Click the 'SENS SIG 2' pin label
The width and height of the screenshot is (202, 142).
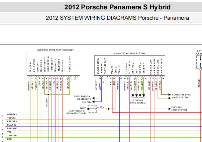click(62, 66)
